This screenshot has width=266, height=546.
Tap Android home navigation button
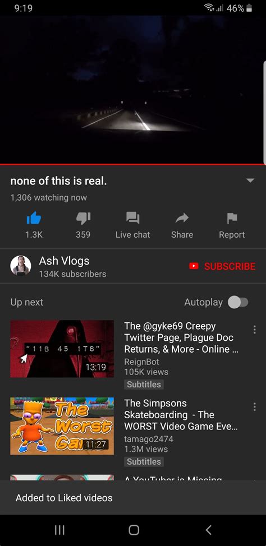(134, 530)
